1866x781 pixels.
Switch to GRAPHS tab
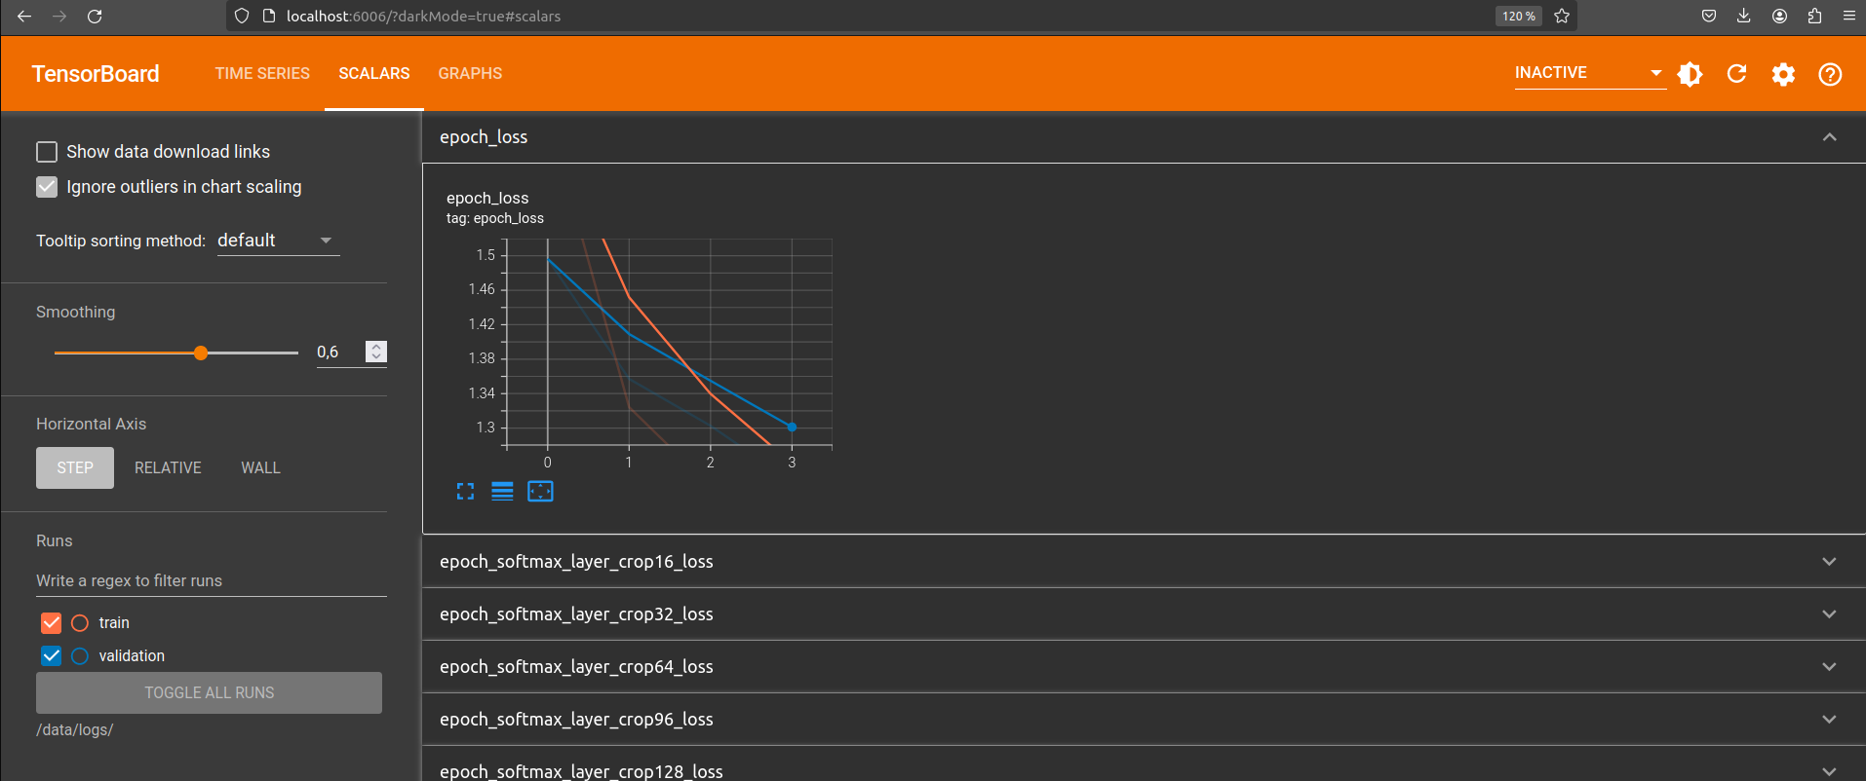[x=470, y=74]
